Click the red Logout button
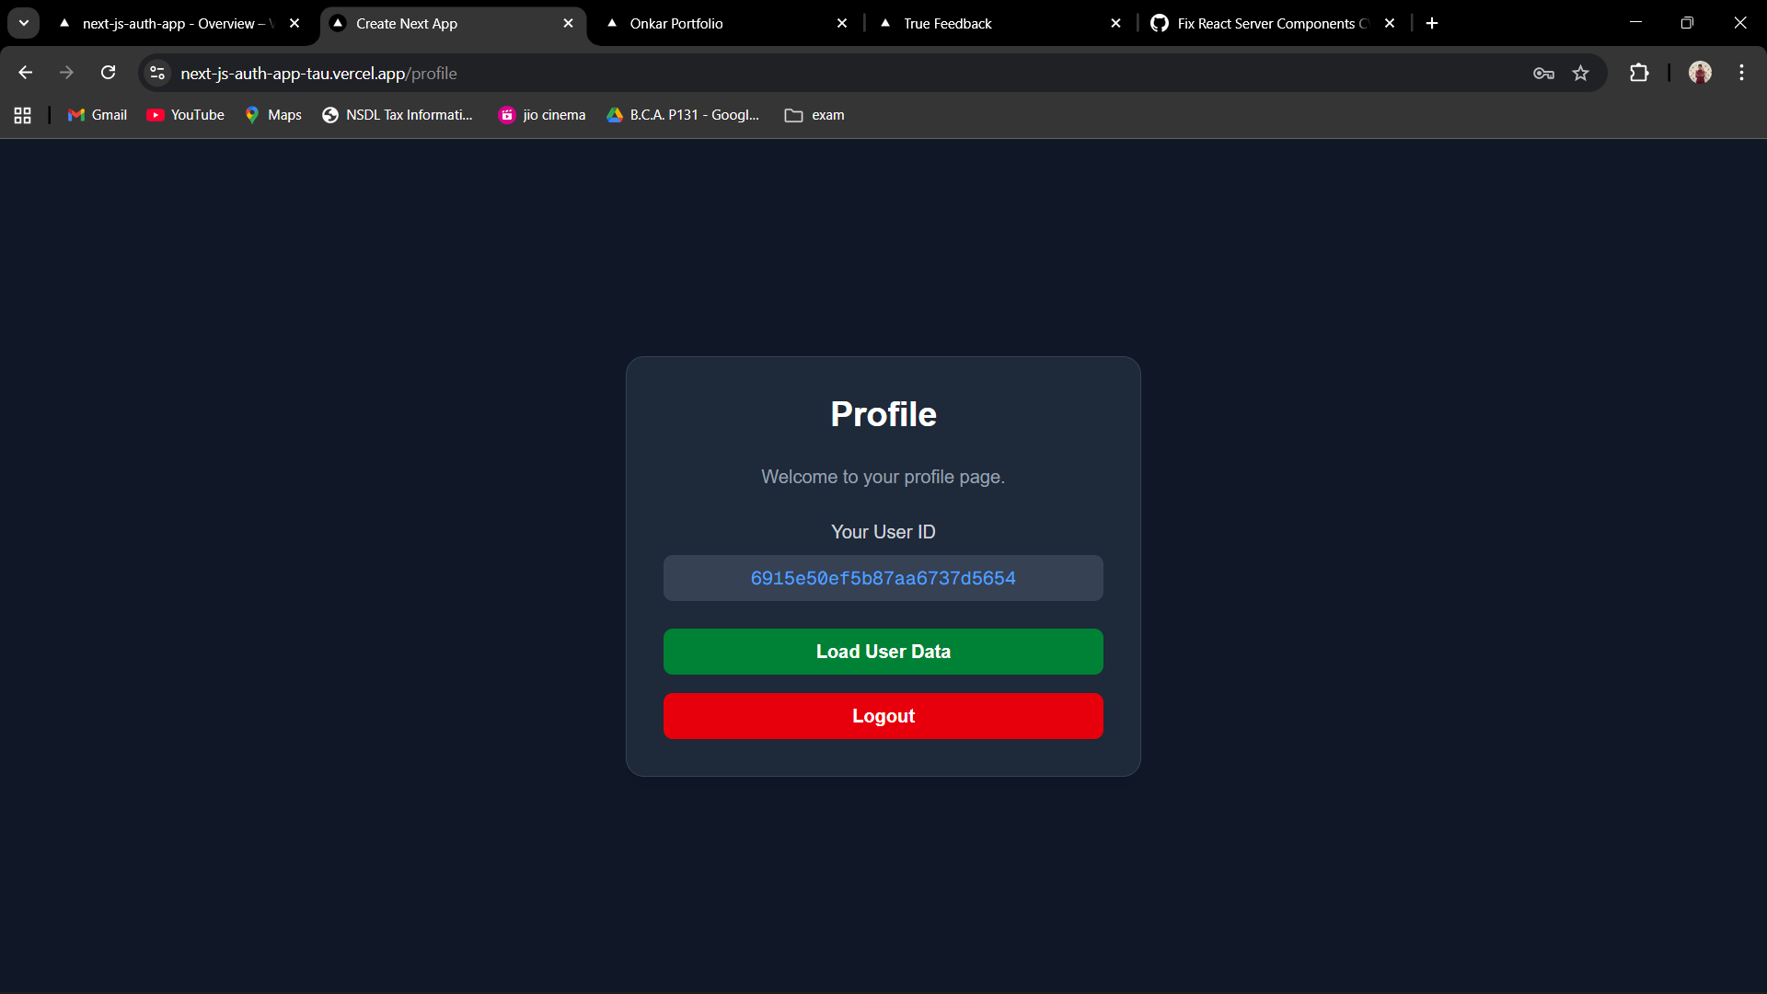The width and height of the screenshot is (1767, 994). (883, 716)
